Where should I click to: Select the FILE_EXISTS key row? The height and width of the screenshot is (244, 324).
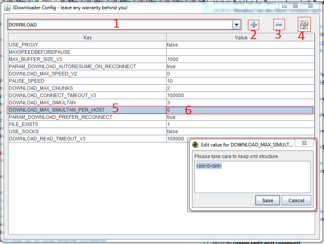coord(87,124)
